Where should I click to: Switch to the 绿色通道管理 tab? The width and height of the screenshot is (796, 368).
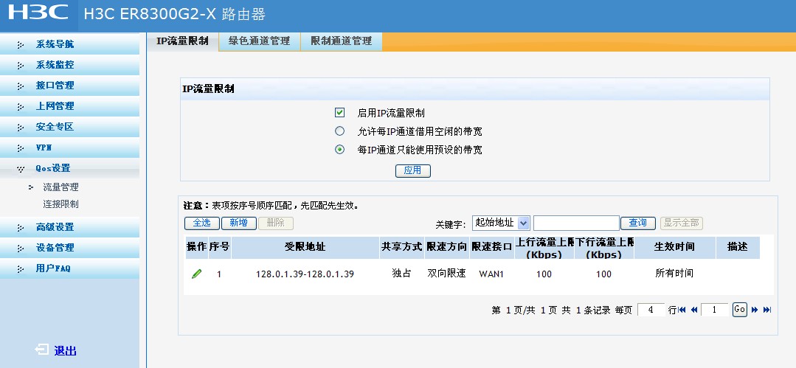point(259,41)
